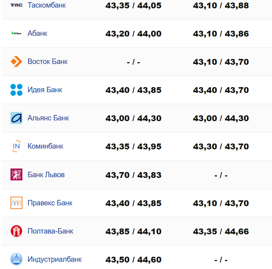Click the red Полтава-Банк logo
Screen dimensions: 272x269
(16, 231)
